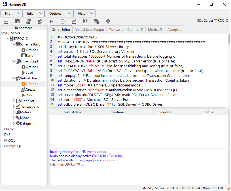The height and width of the screenshot is (191, 231).
Task: Open the Options menu
Action: click(59, 14)
